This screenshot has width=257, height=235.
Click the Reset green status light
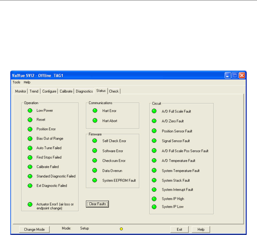coord(30,120)
